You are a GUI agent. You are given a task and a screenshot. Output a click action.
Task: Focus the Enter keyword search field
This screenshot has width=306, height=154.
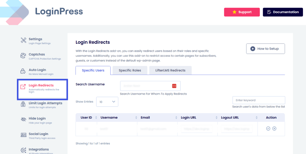258,100
